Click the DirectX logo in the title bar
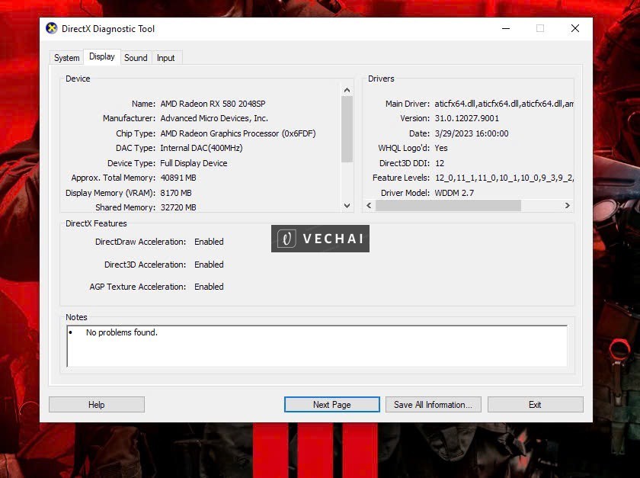This screenshot has height=478, width=640. [52, 28]
